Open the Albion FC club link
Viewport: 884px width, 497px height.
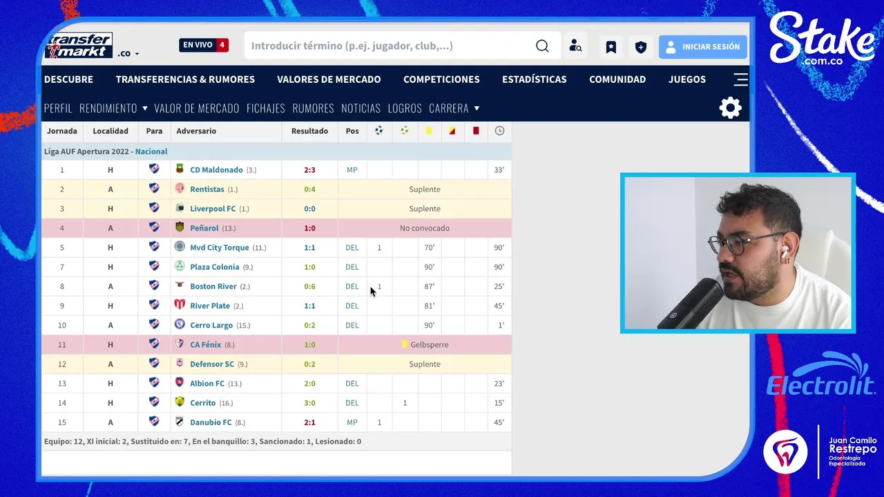pos(207,383)
